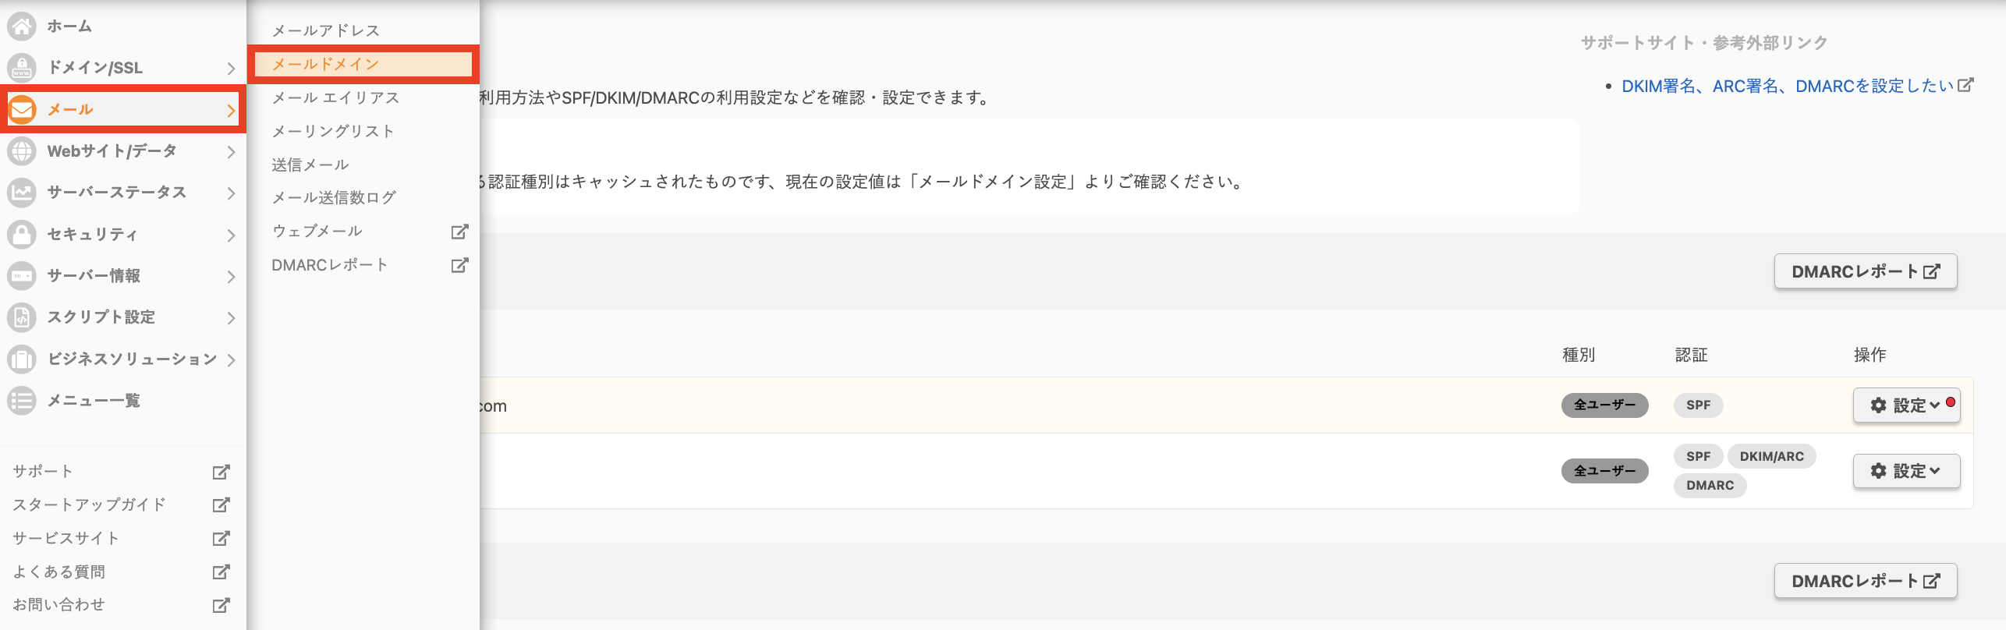Click the Web site/data globe icon
The height and width of the screenshot is (630, 2006).
pos(22,151)
